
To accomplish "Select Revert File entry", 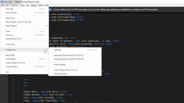I will tap(24, 55).
